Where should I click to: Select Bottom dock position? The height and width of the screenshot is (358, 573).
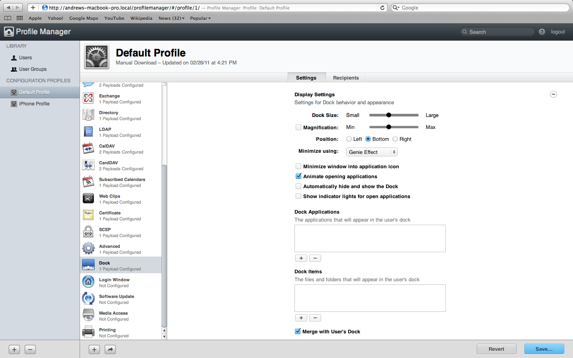(x=368, y=139)
